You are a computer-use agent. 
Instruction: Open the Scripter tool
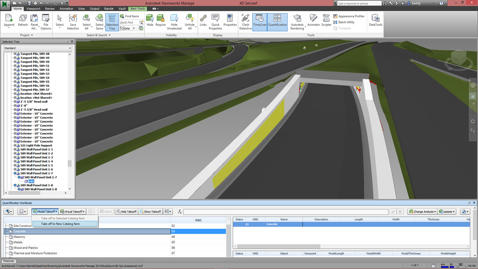pos(326,21)
